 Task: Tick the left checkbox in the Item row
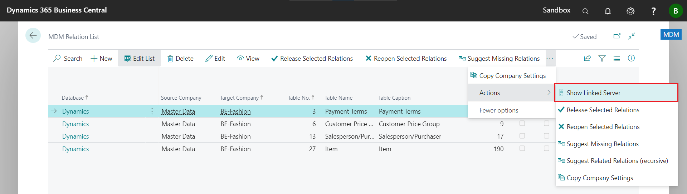(522, 148)
